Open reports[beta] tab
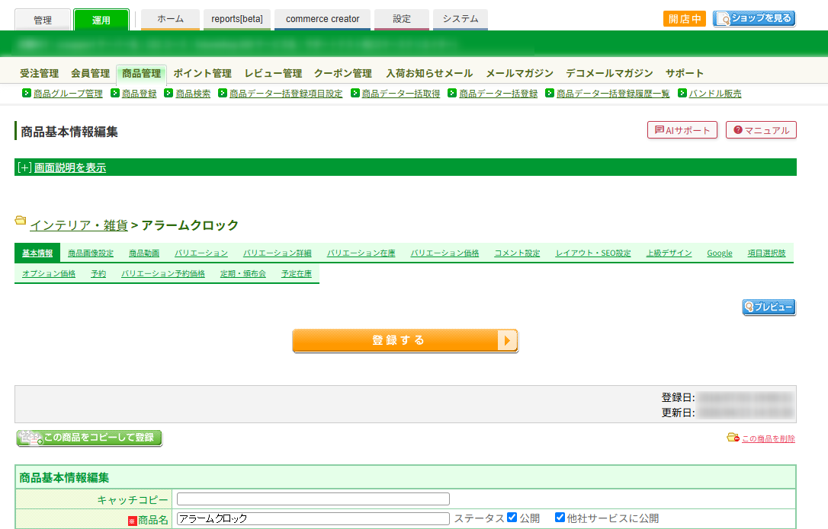The width and height of the screenshot is (828, 529). [237, 19]
